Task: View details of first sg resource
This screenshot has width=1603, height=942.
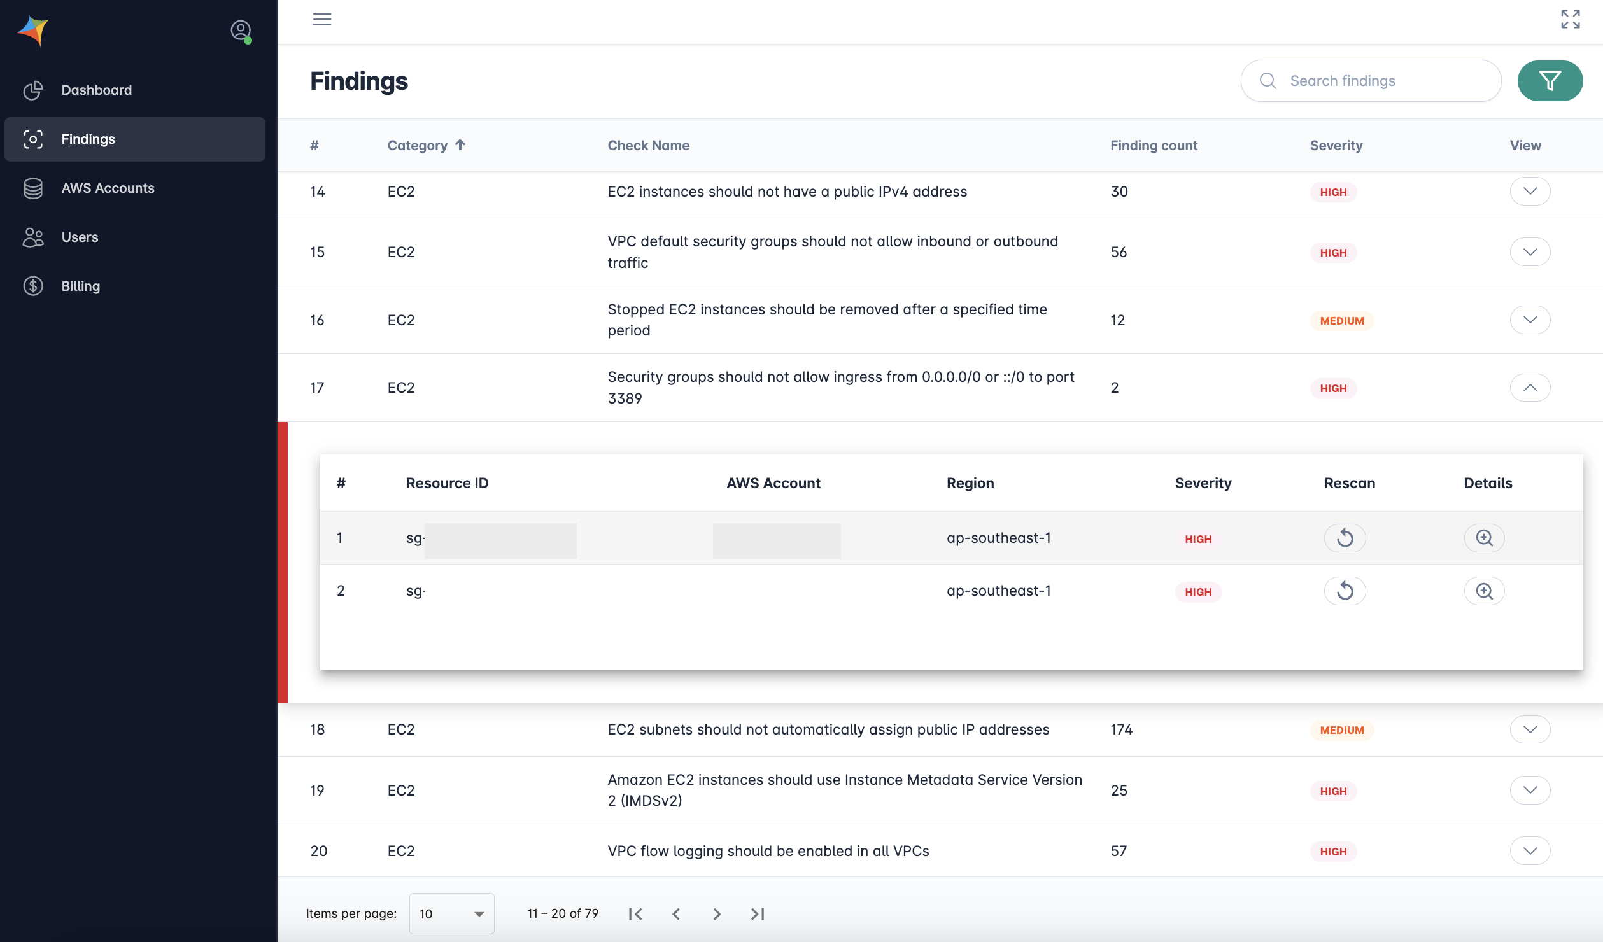Action: 1484,538
